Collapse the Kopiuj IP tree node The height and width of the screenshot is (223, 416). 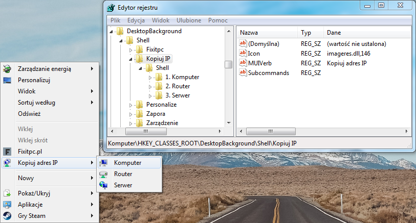[x=130, y=59]
